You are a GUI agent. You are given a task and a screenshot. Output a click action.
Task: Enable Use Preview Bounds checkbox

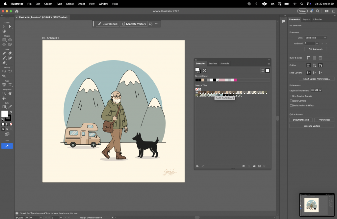point(291,96)
